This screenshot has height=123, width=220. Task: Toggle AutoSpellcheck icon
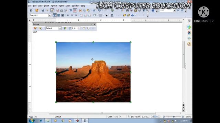coord(75,10)
